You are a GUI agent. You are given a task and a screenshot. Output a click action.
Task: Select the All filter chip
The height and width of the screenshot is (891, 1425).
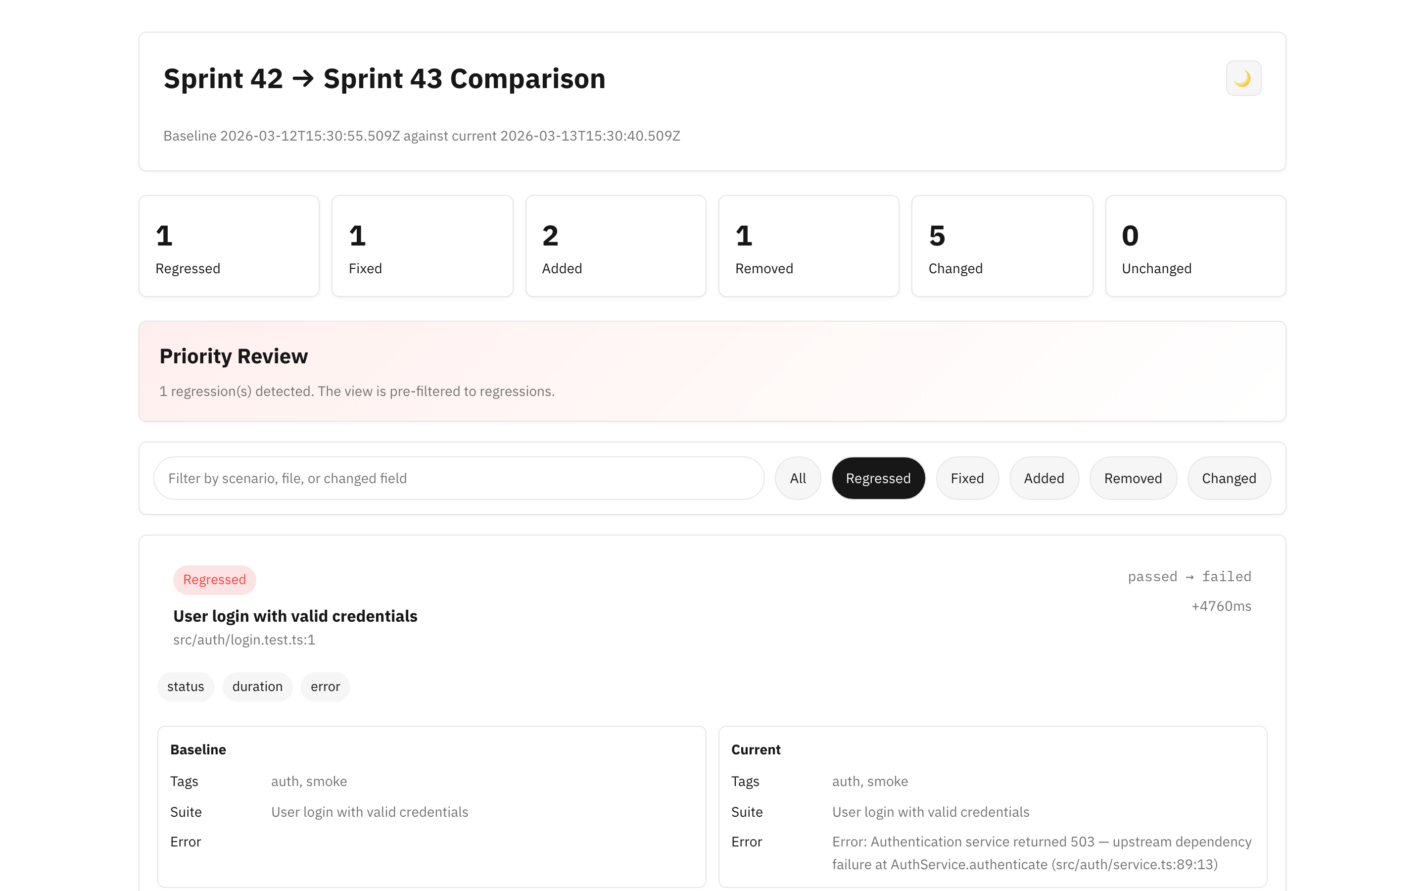point(797,478)
